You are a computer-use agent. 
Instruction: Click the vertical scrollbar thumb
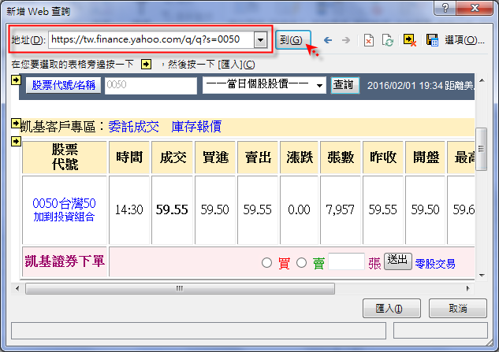[x=481, y=149]
